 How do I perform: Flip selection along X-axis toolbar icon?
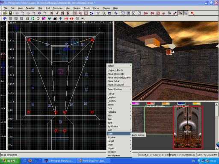pyautogui.click(x=17, y=13)
